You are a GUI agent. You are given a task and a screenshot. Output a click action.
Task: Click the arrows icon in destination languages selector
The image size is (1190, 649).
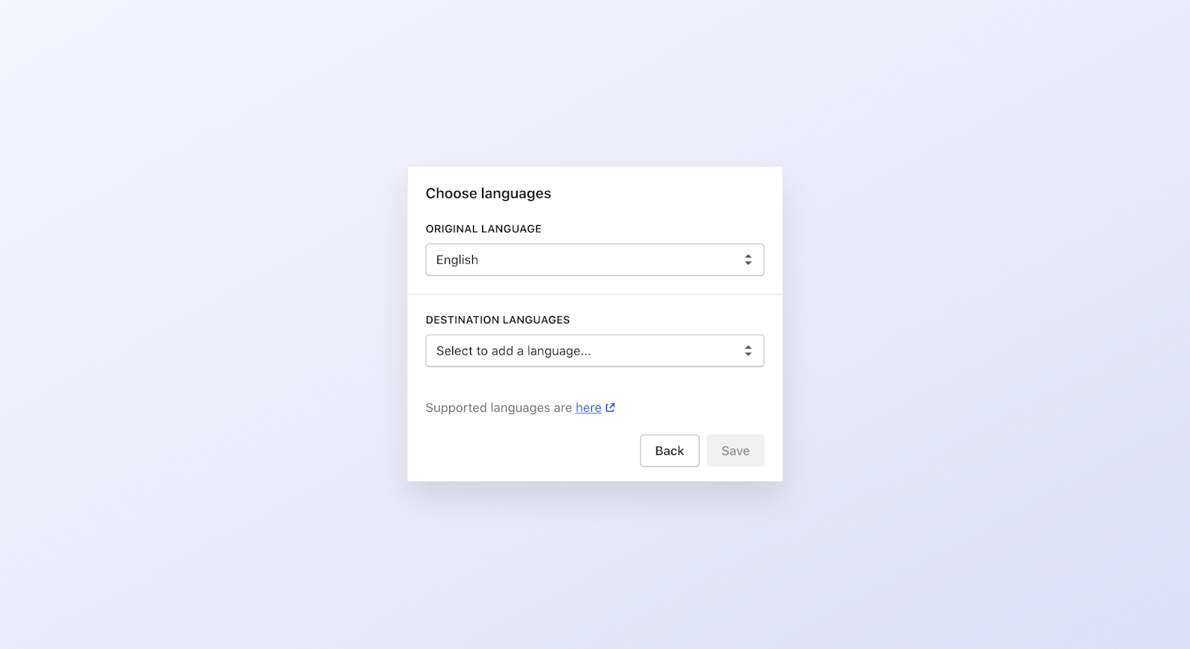747,351
